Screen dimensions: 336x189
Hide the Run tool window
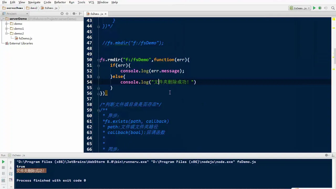[333, 155]
